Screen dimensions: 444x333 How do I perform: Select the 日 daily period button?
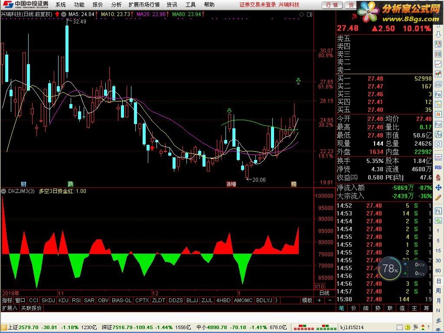438,281
